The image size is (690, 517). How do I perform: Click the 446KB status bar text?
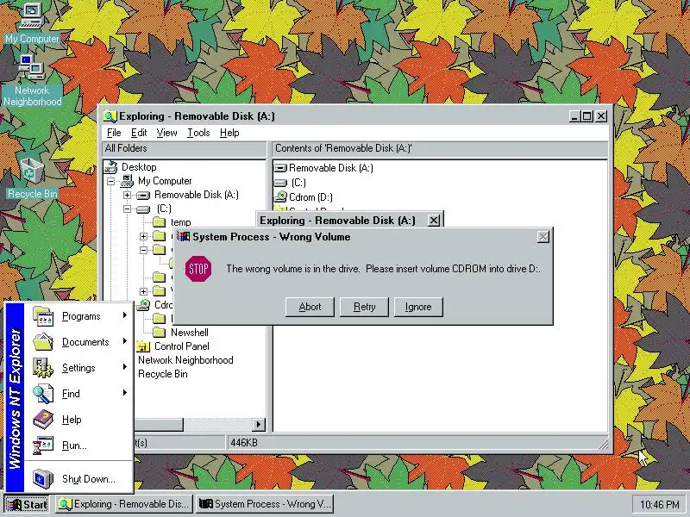244,443
